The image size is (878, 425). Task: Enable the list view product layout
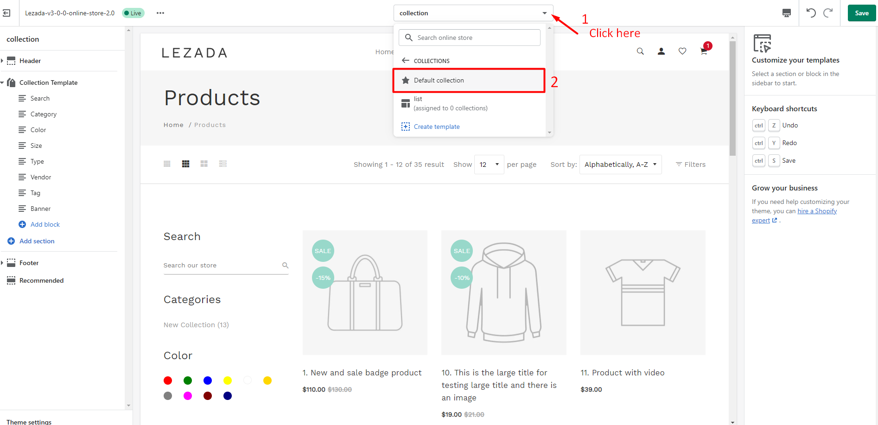tap(223, 164)
